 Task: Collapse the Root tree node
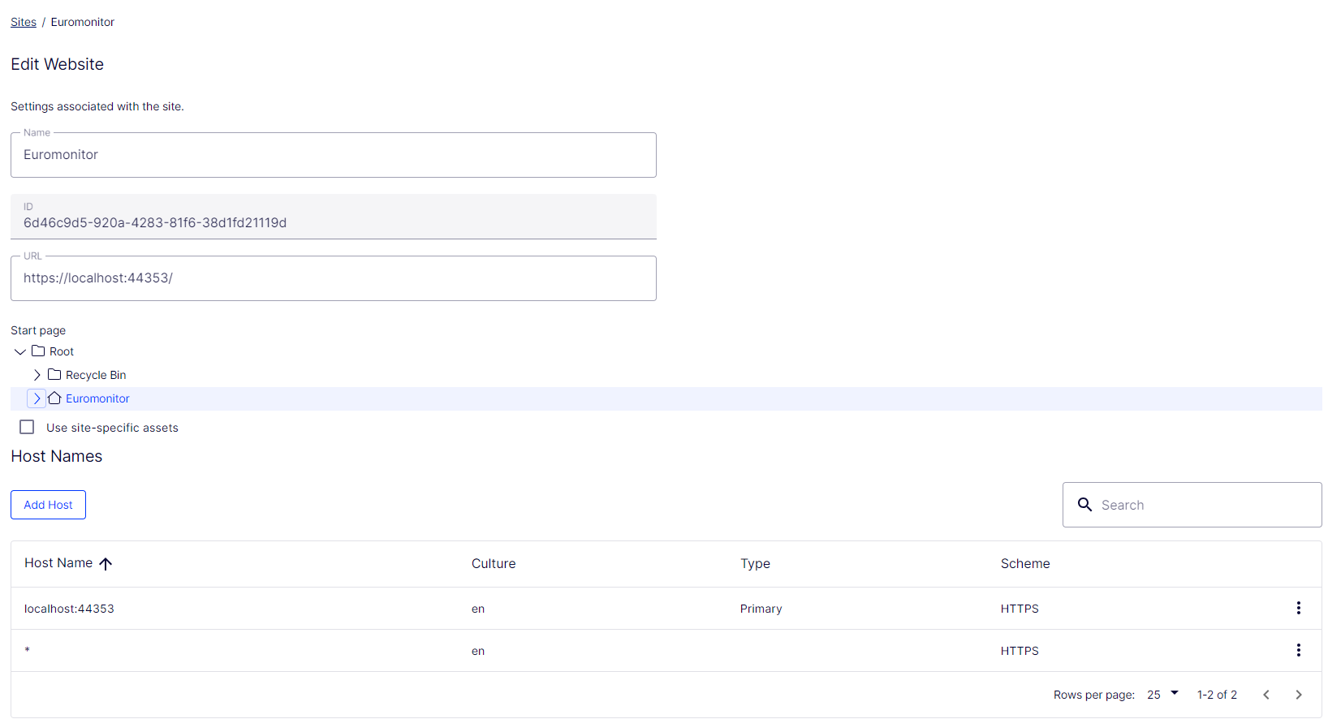(x=20, y=351)
